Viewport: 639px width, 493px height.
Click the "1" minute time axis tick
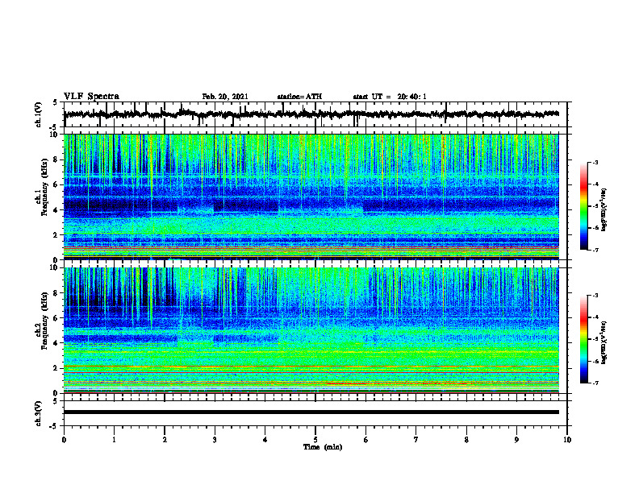tap(114, 440)
